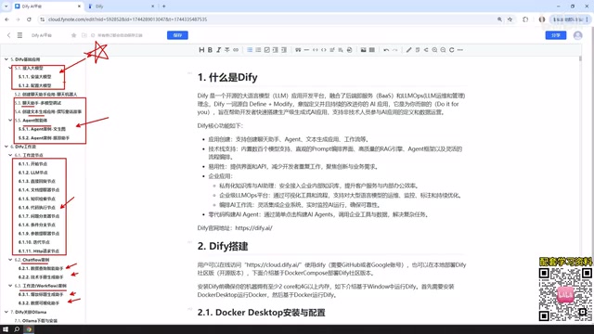Jump to outline item 5.2.
This screenshot has width=594, height=334.
[x=45, y=95]
